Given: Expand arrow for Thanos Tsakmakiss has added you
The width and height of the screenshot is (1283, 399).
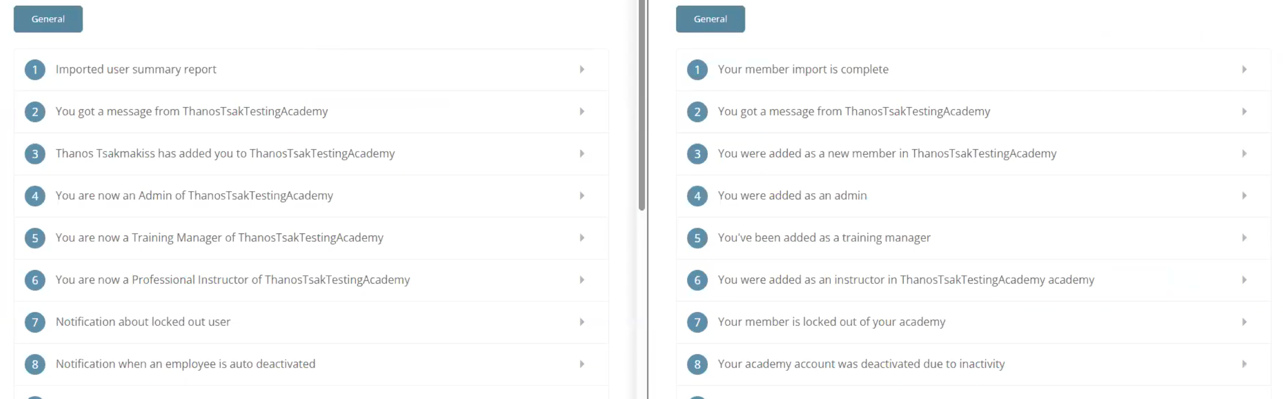Looking at the screenshot, I should [581, 154].
